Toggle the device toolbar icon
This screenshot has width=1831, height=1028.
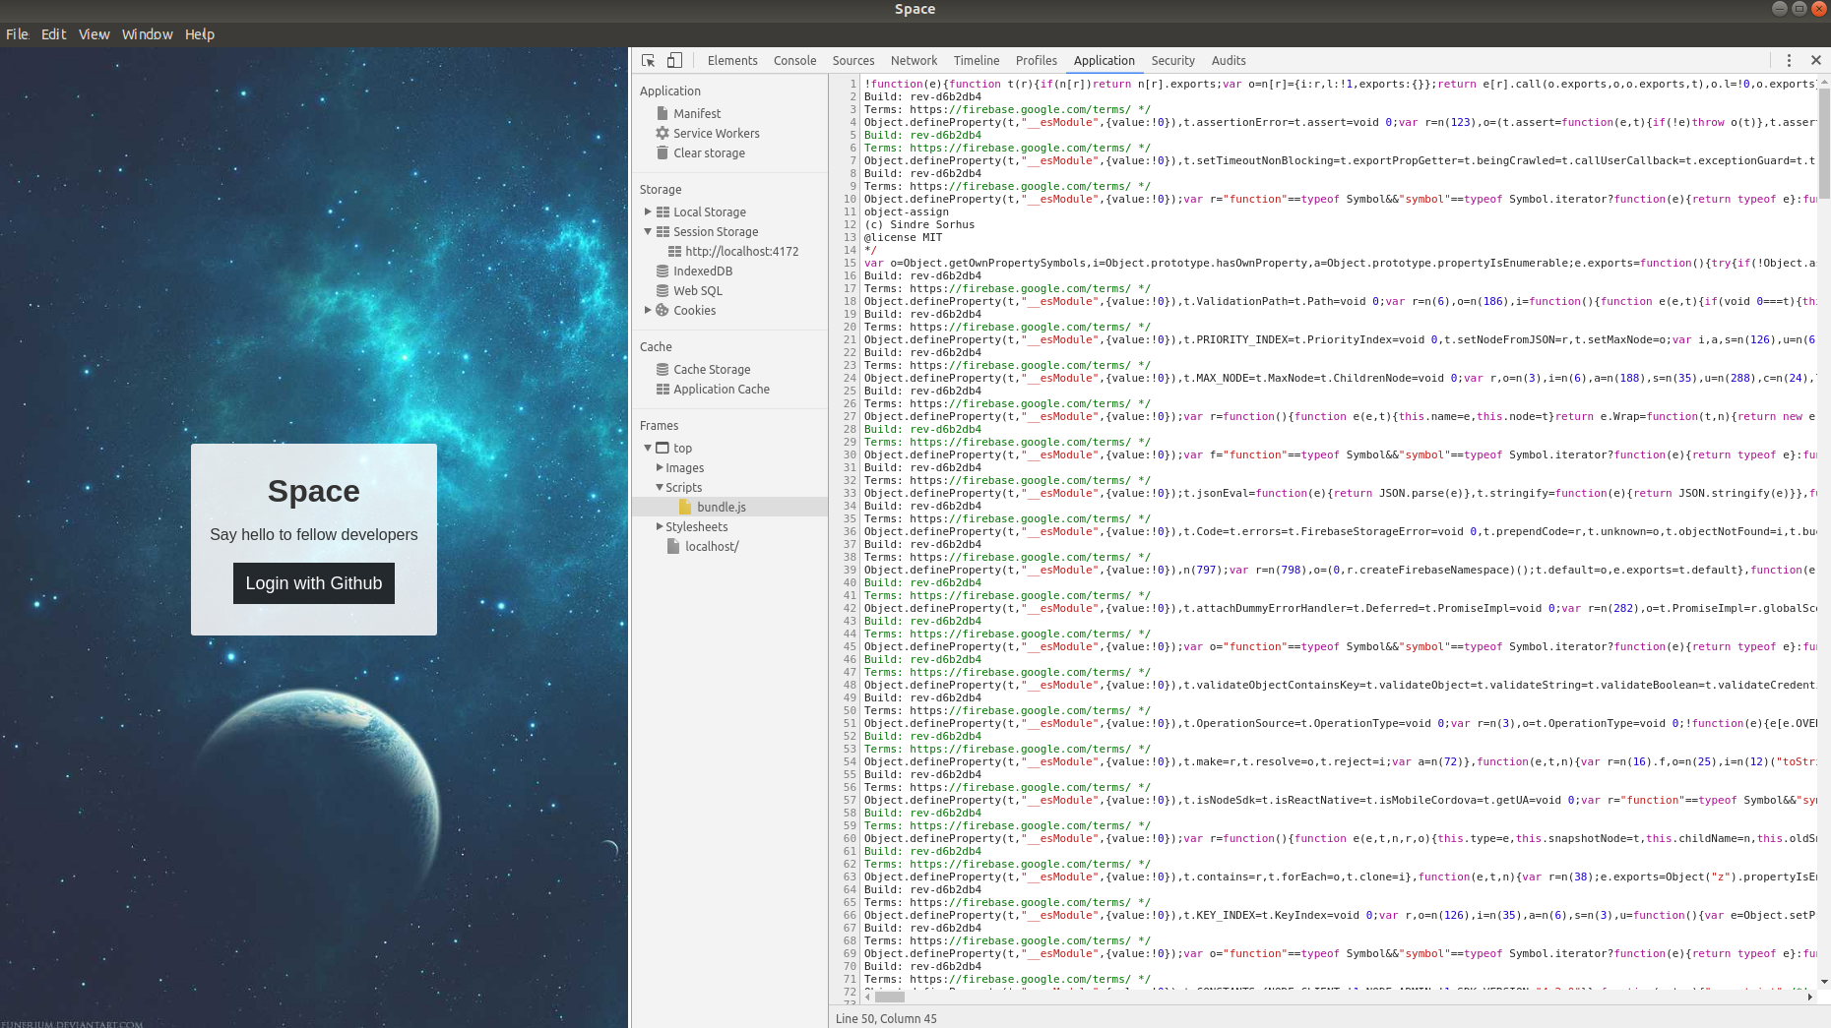coord(674,60)
